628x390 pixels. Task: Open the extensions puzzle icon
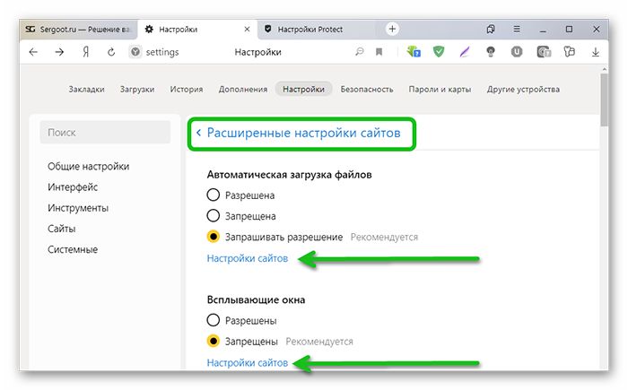(x=569, y=52)
